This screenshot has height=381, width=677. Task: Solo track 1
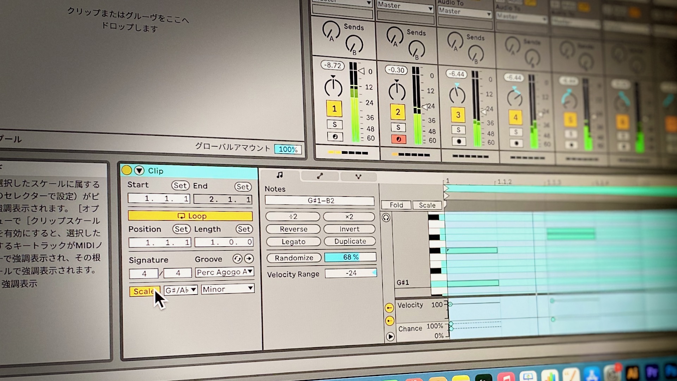tap(335, 124)
